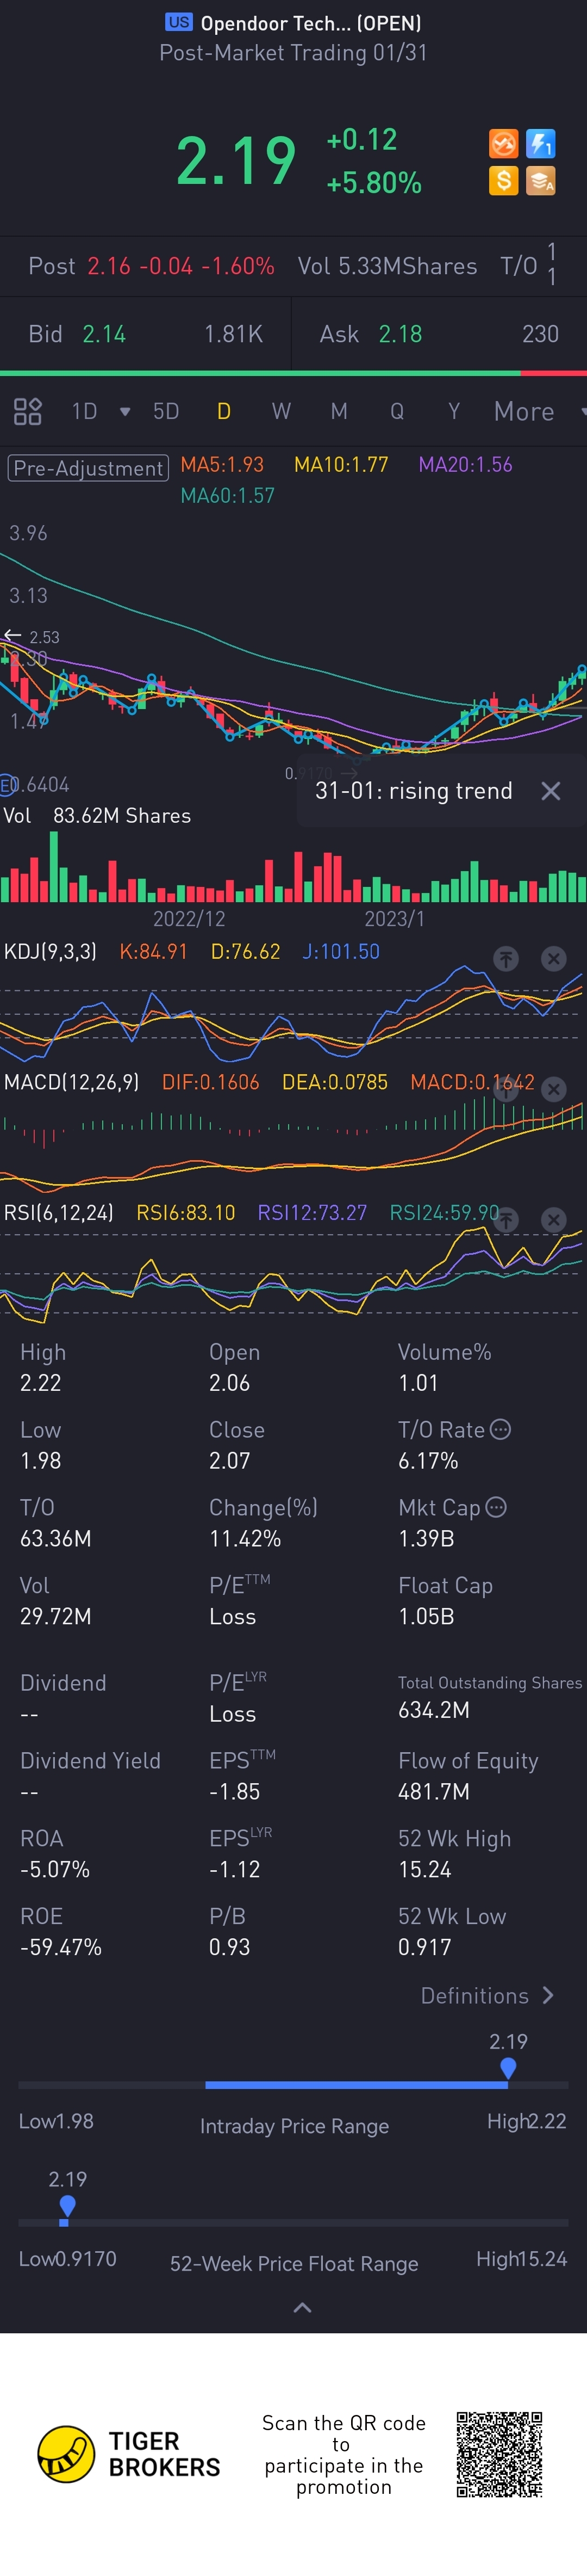The height and width of the screenshot is (2576, 587).
Task: Open Mkt Cap info icon
Action: (495, 1507)
